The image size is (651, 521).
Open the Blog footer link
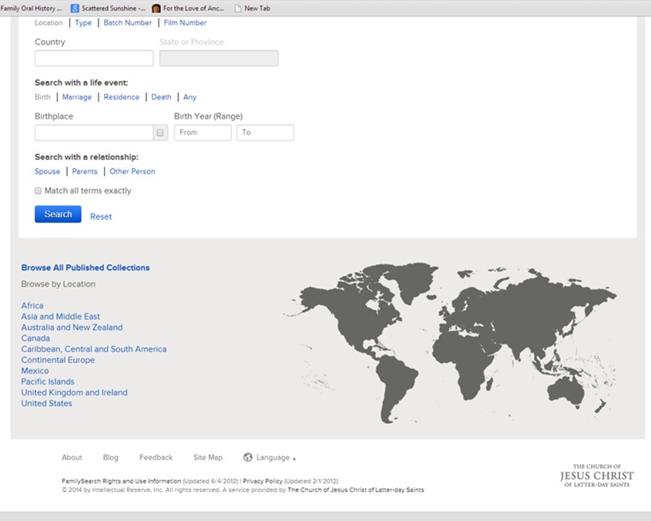[110, 458]
